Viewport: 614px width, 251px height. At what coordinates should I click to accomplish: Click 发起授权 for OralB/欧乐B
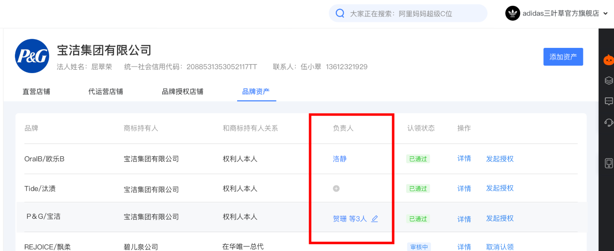pyautogui.click(x=500, y=159)
